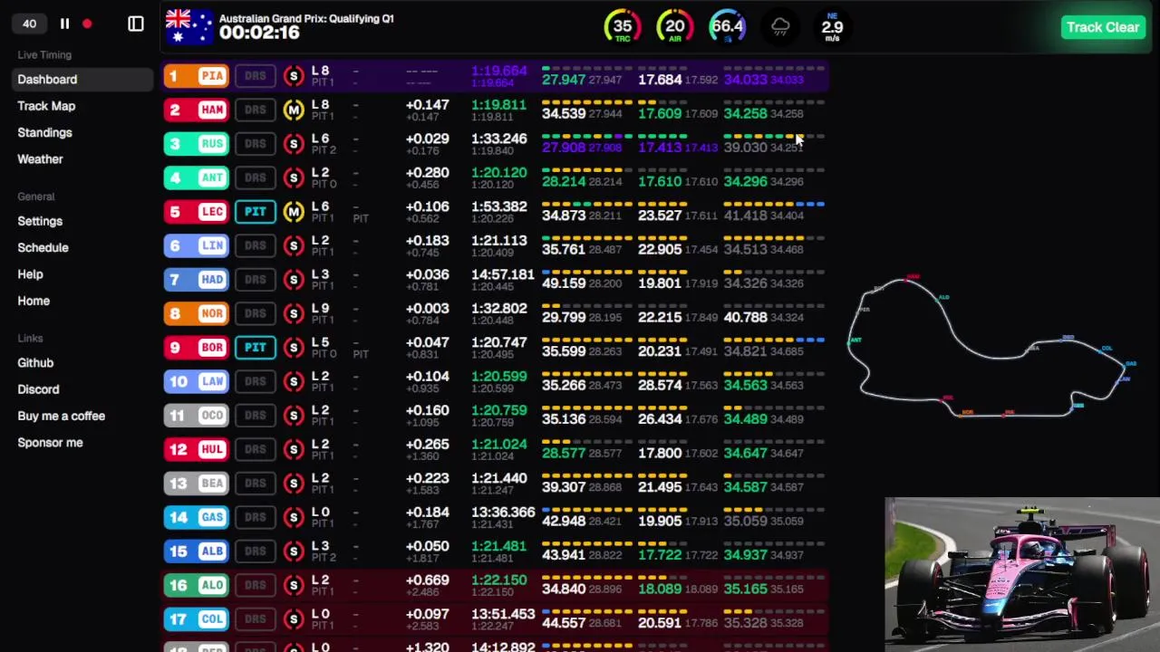Click the medium tyre icon for LEC
The width and height of the screenshot is (1160, 652).
293,212
